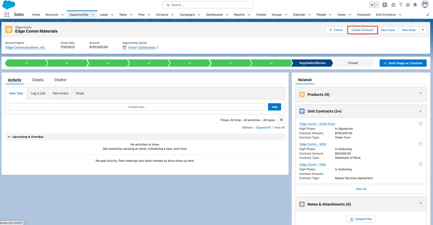Open the Edge Comm - MSA contract
The image size is (433, 225).
(312, 165)
